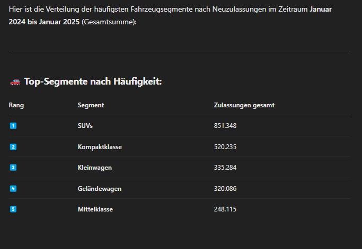Click the rank 3 number badge

point(13,168)
